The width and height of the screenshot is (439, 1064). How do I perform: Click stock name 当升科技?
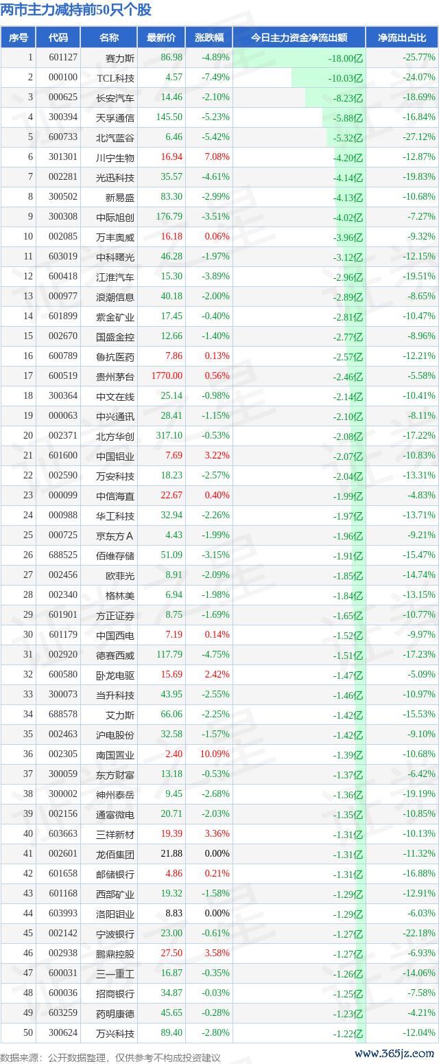point(115,695)
